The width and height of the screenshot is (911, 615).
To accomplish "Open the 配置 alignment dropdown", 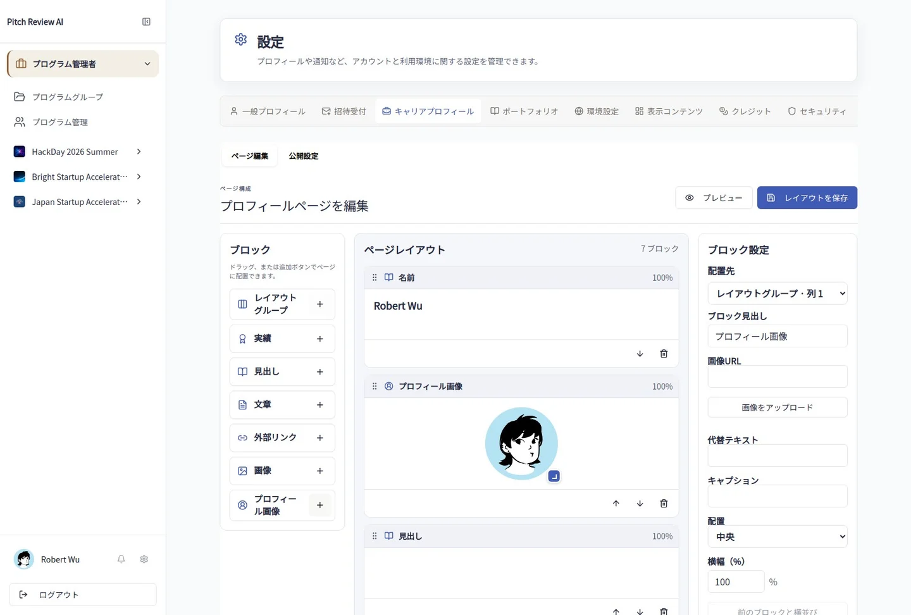I will [x=778, y=537].
